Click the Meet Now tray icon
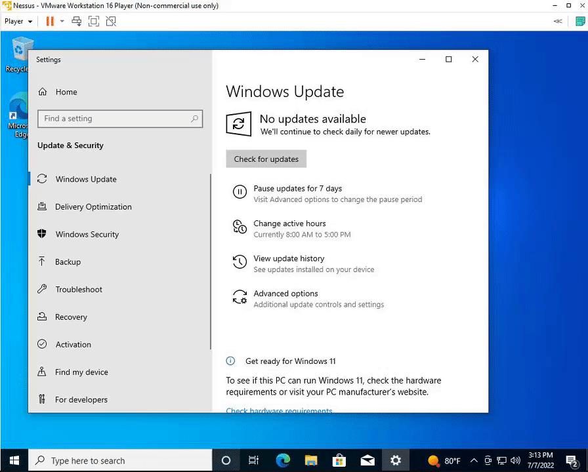 [x=488, y=460]
